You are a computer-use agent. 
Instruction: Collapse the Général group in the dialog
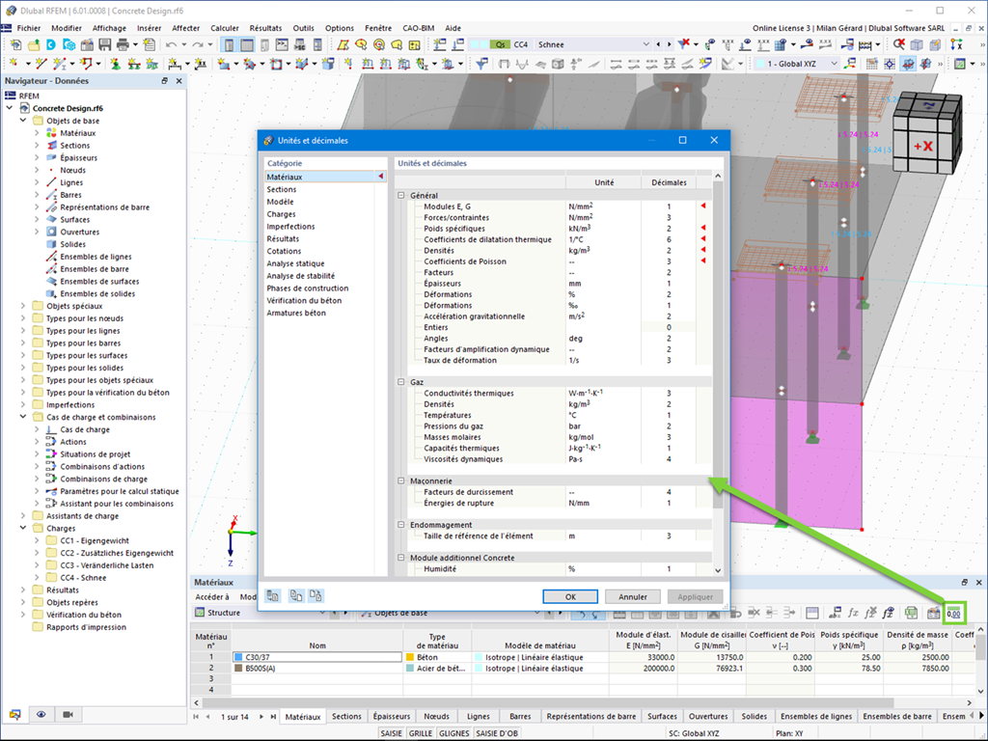pos(400,195)
